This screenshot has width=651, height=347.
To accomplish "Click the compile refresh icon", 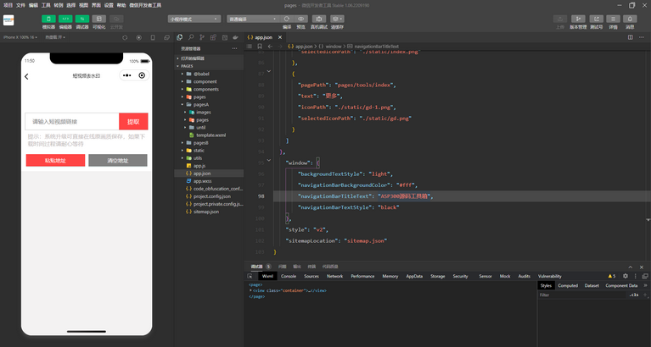I will [287, 18].
